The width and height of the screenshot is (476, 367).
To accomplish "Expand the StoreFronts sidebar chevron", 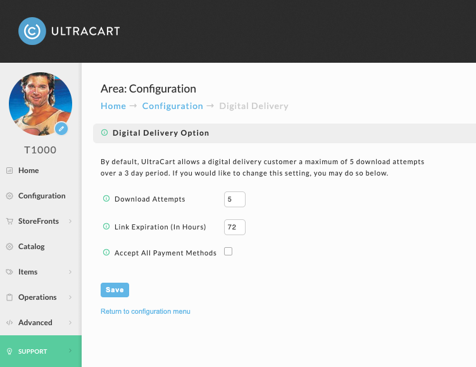I will pyautogui.click(x=70, y=221).
